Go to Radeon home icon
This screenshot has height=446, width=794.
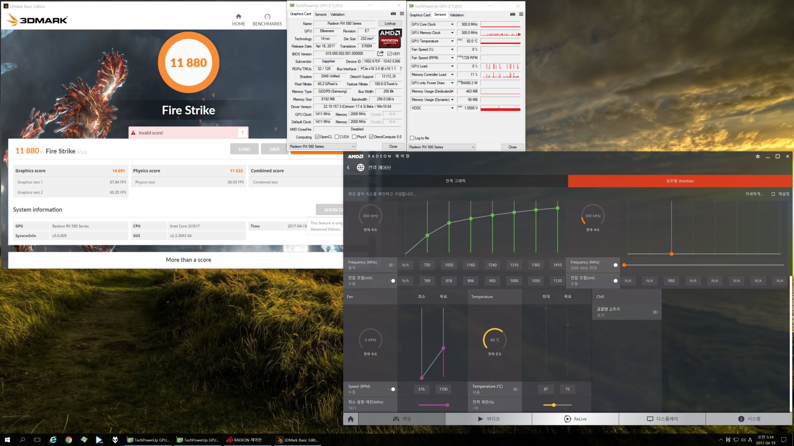click(351, 419)
